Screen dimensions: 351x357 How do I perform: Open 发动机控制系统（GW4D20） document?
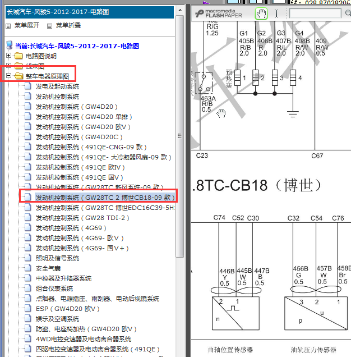tap(76, 107)
